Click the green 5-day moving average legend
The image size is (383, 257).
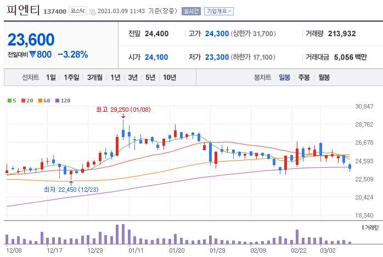tap(12, 100)
